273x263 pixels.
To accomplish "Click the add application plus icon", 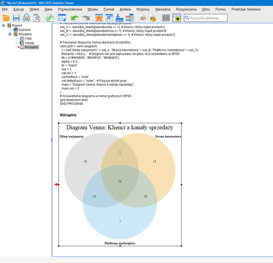I will (x=177, y=18).
